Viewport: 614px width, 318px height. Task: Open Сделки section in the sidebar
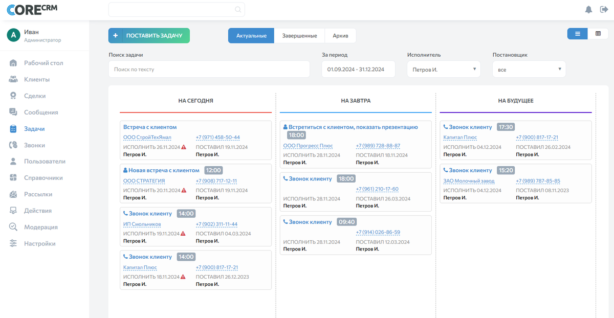point(35,96)
